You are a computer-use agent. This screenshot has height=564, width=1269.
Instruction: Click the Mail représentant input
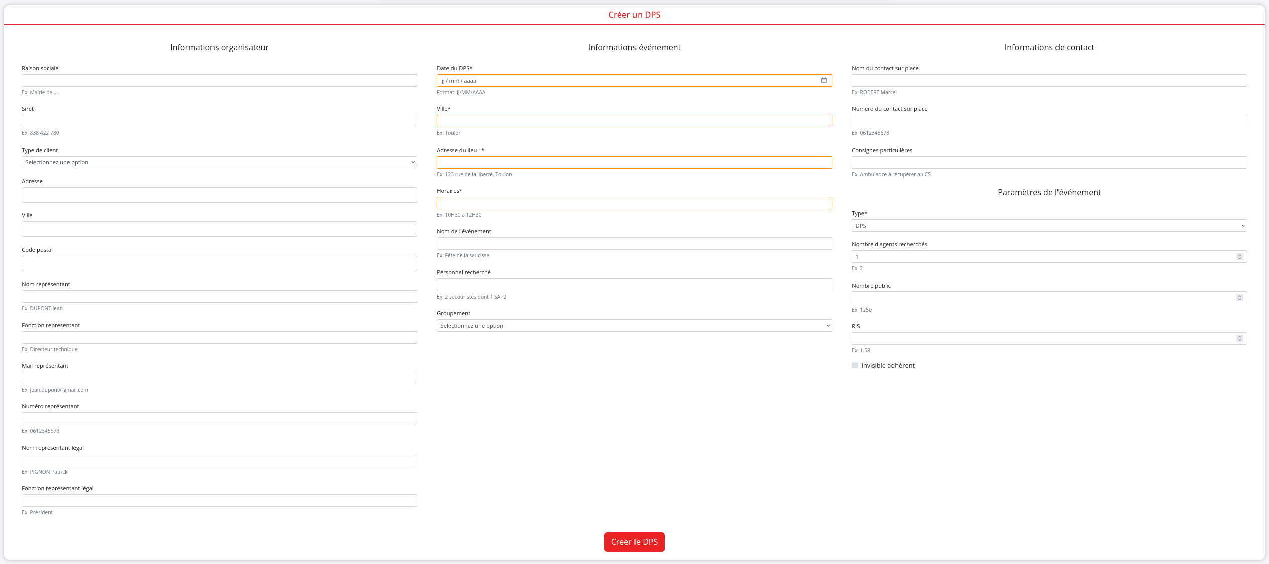tap(219, 378)
